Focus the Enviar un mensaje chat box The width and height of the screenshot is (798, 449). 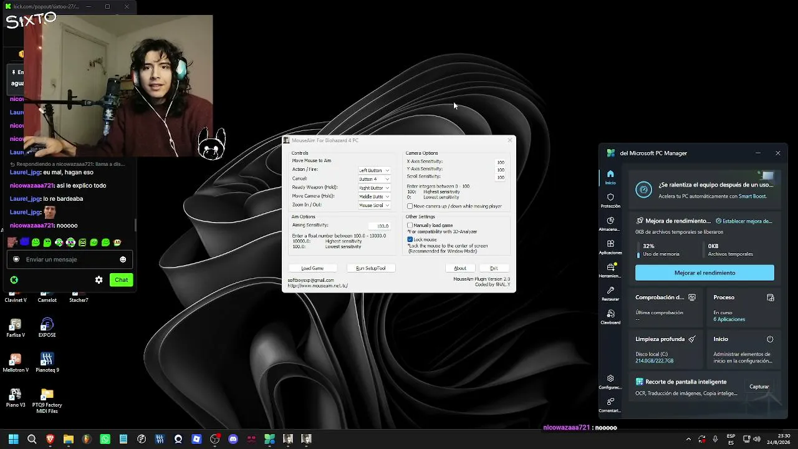(x=70, y=259)
